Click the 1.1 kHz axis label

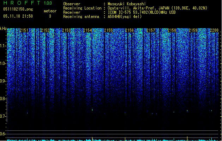[x=3, y=46]
